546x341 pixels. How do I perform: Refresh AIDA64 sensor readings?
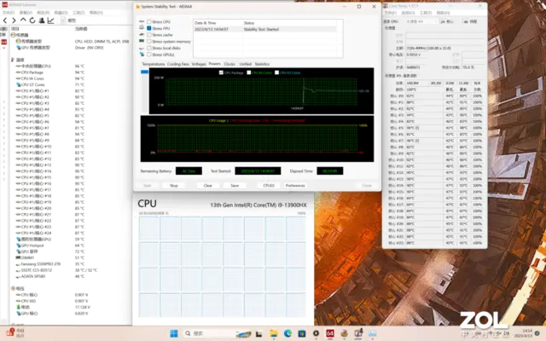click(x=32, y=20)
